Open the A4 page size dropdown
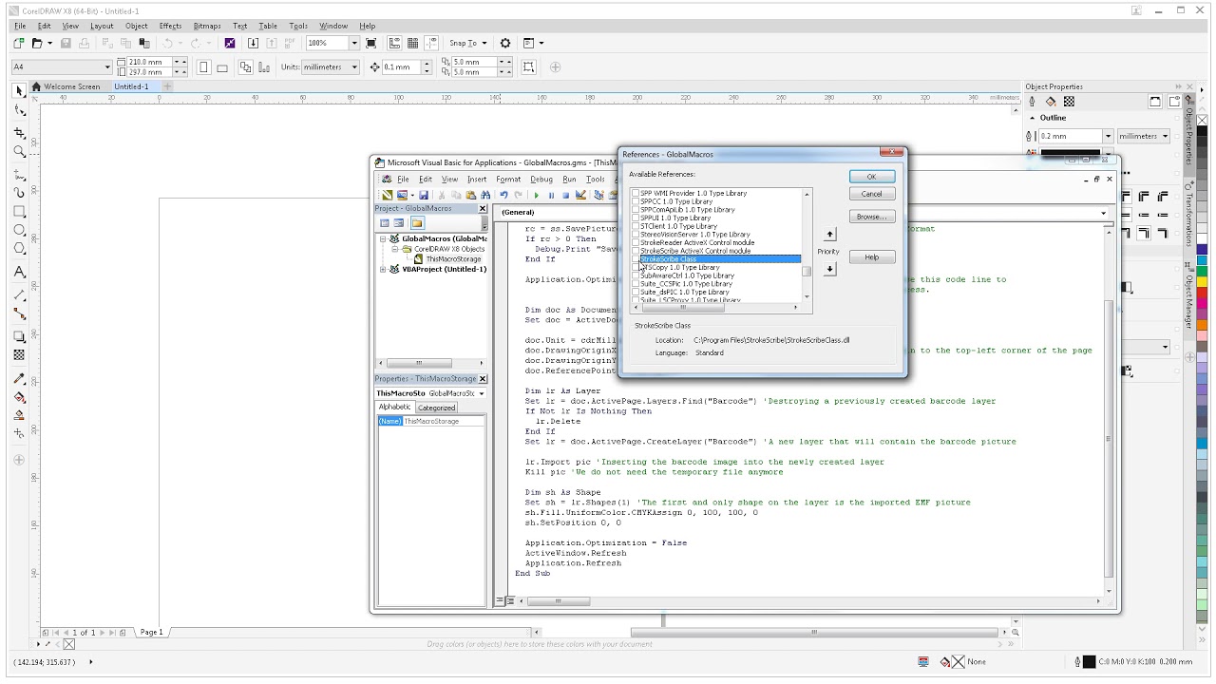This screenshot has height=684, width=1216. click(x=107, y=67)
